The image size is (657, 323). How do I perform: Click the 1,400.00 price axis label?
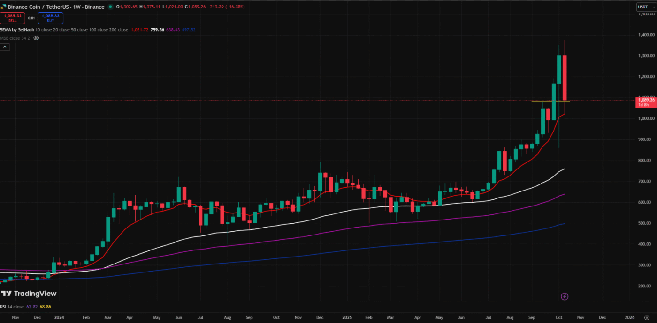click(646, 35)
